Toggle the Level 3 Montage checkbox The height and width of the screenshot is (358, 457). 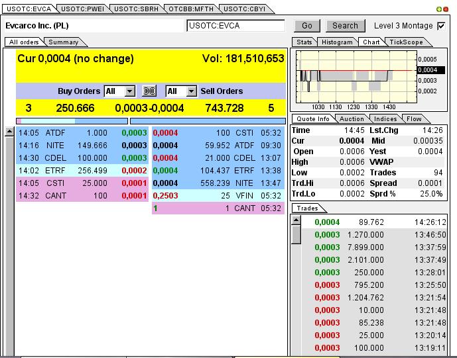pyautogui.click(x=441, y=26)
